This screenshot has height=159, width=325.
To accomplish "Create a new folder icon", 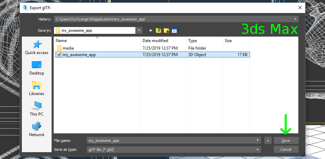I will (166, 30).
